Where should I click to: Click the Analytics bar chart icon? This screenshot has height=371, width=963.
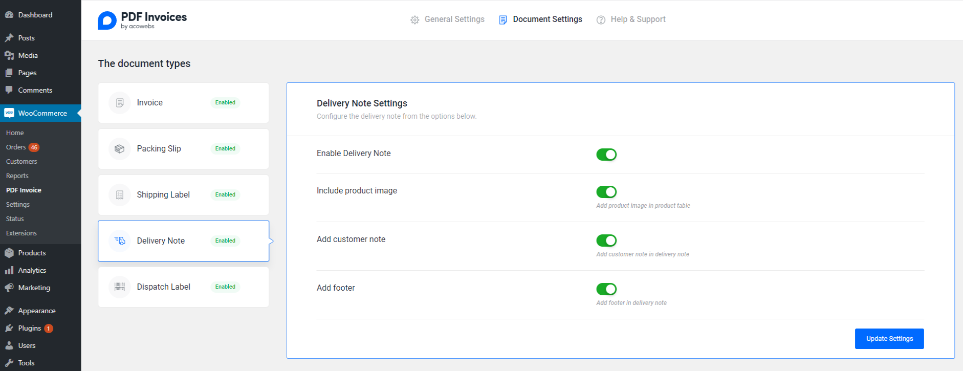point(9,270)
